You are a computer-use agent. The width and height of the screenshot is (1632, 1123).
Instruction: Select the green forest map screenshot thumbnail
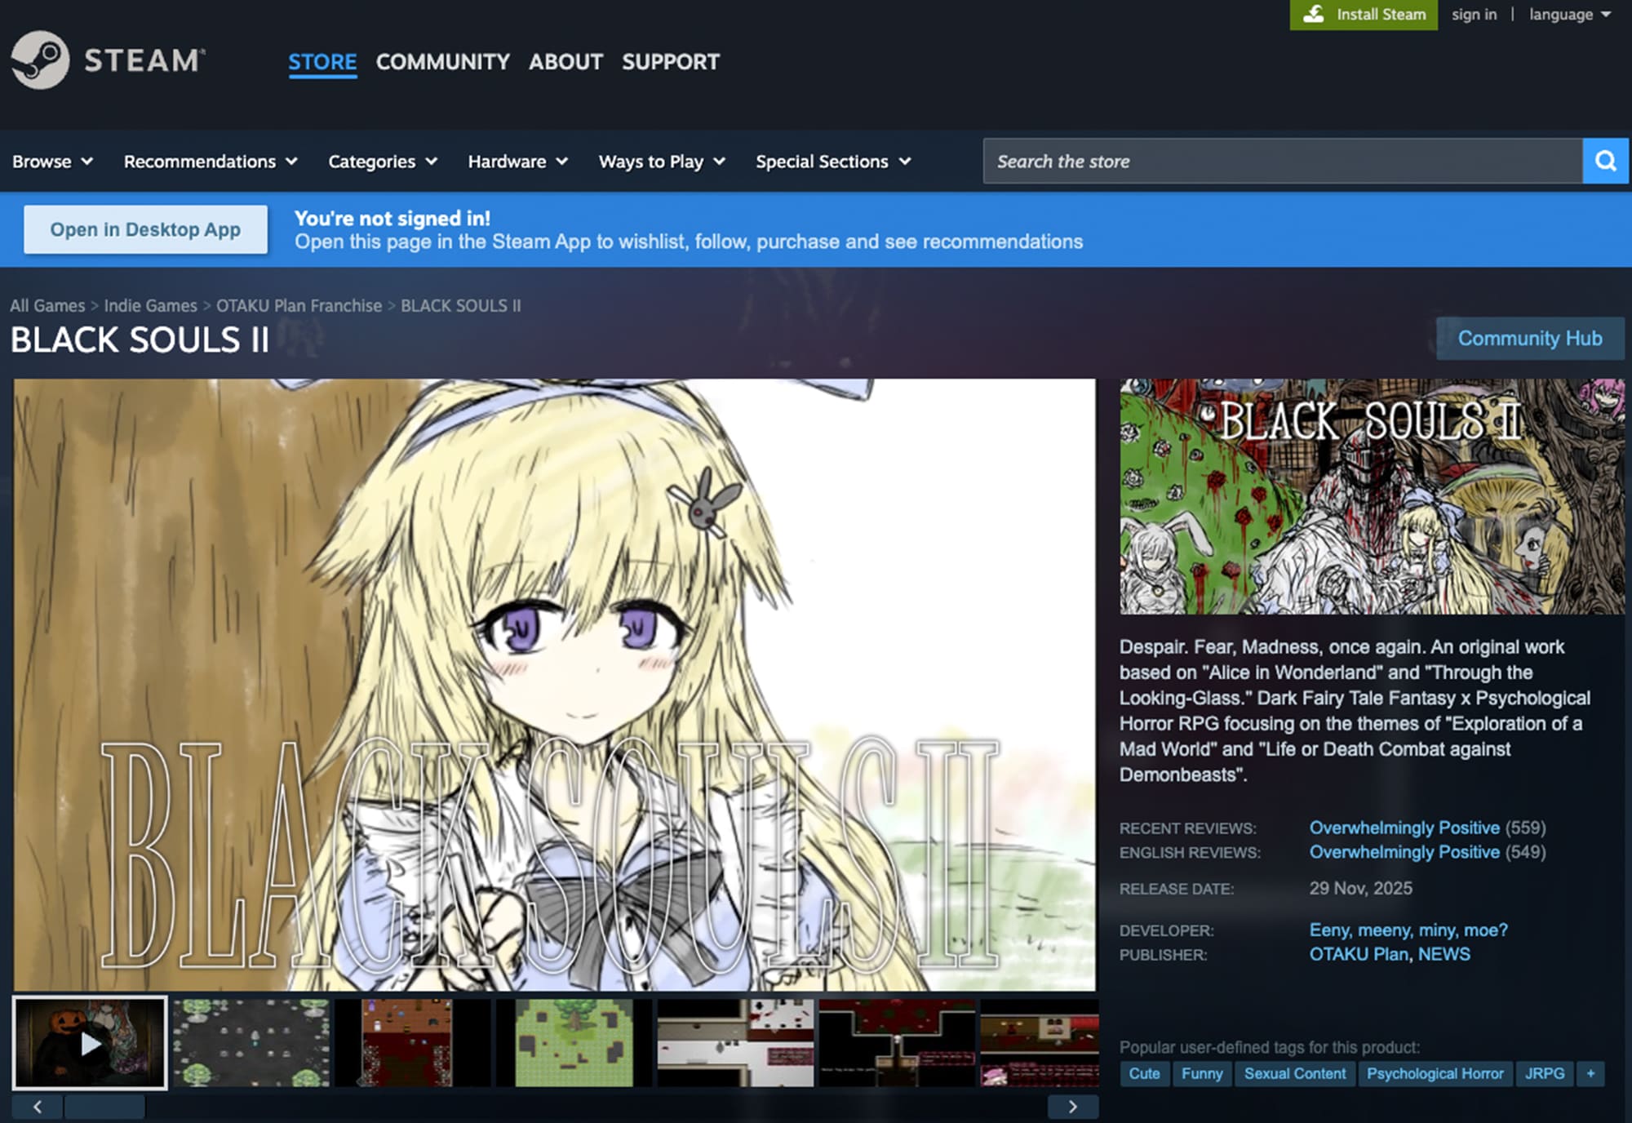pyautogui.click(x=574, y=1043)
